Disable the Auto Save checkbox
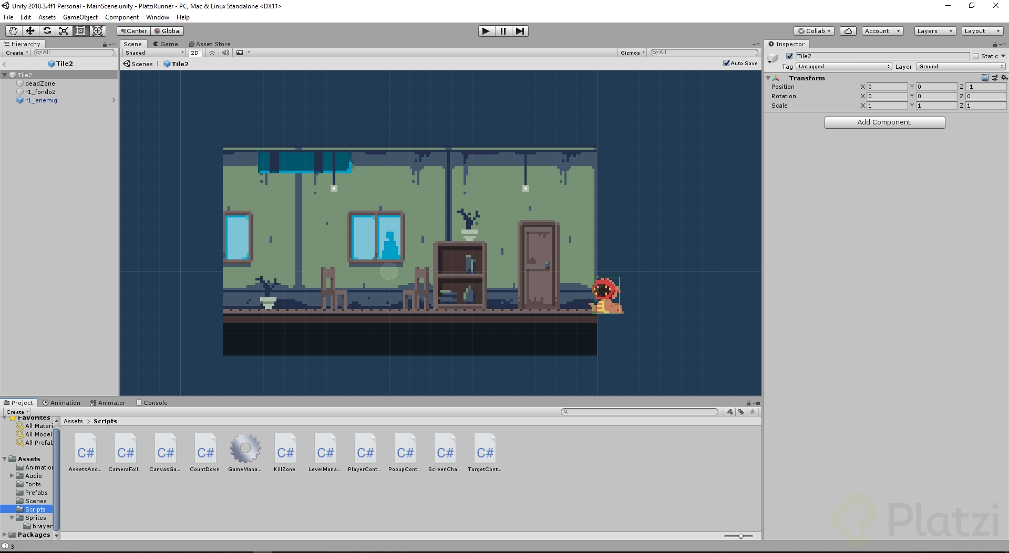This screenshot has width=1009, height=553. click(x=727, y=63)
